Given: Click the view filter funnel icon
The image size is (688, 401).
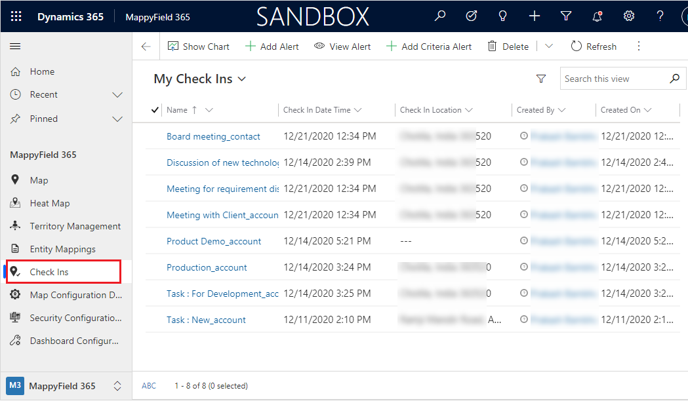Looking at the screenshot, I should pos(541,79).
